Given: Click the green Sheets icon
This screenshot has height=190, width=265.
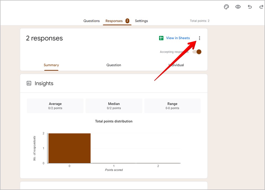Looking at the screenshot, I should (x=161, y=38).
